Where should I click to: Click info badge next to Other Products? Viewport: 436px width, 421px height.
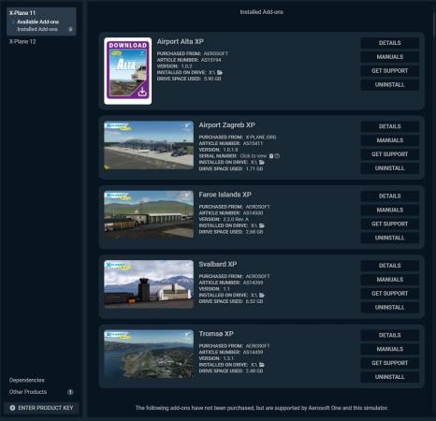click(x=70, y=392)
